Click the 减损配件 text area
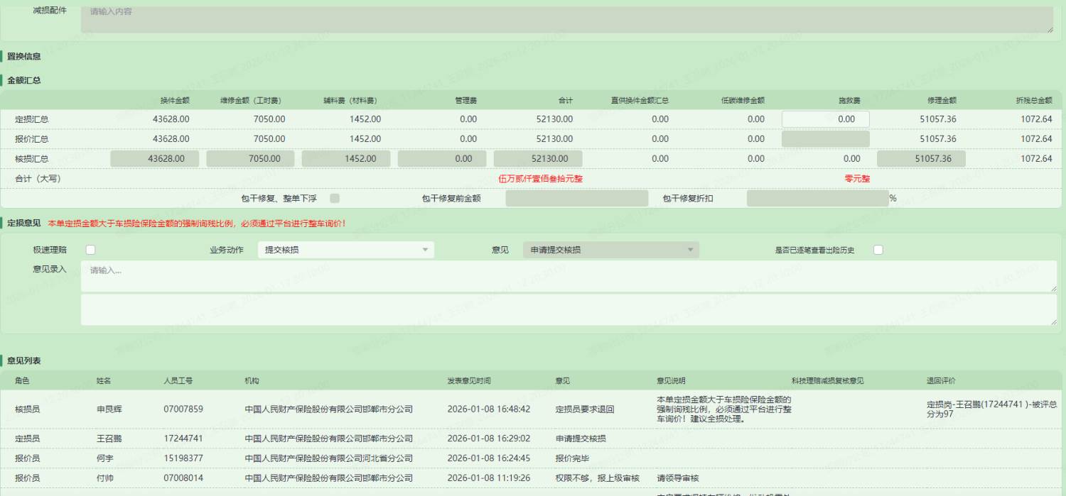Viewport: 1066px width, 496px height. coord(566,19)
